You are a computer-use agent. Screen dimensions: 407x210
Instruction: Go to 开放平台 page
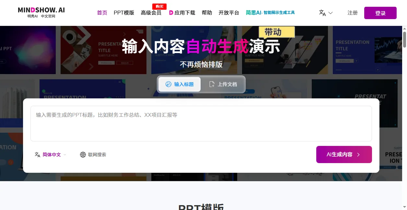click(229, 13)
